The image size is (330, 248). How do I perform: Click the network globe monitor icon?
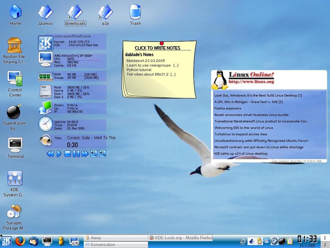point(45,108)
